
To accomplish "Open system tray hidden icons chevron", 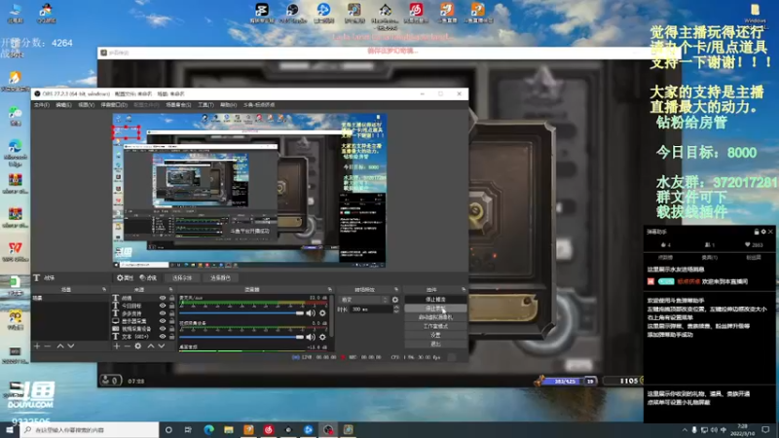I will pyautogui.click(x=685, y=429).
